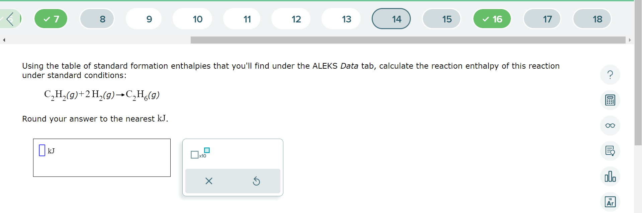642x213 pixels.
Task: Click the horizontal question scrollbar thumb
Action: (408, 40)
